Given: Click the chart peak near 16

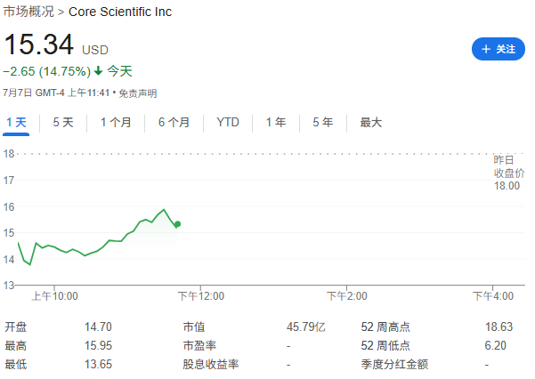Looking at the screenshot, I should click(x=164, y=209).
